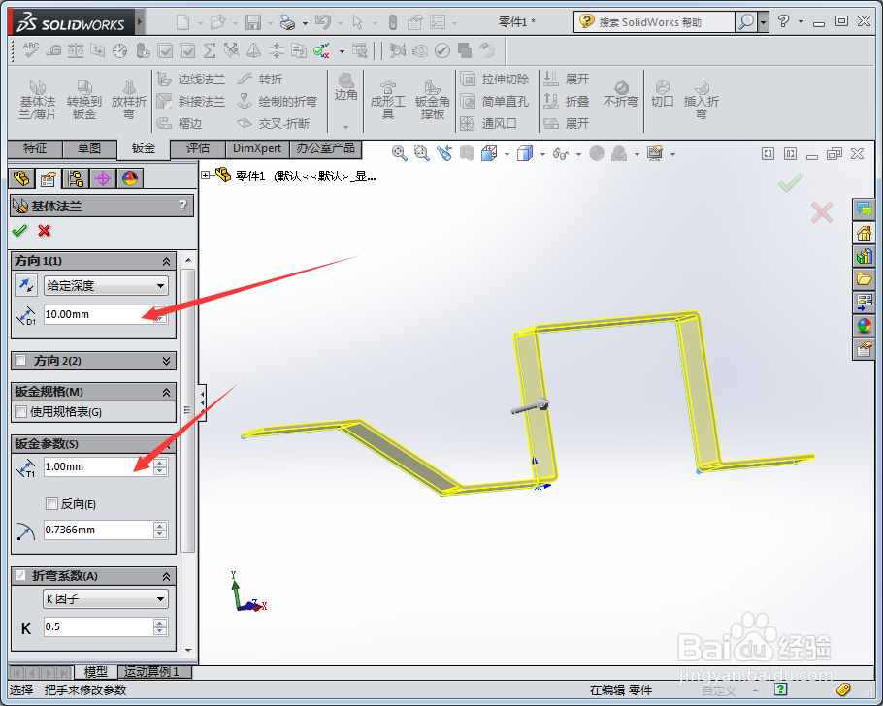Click the Vent (通风口) tool

[489, 123]
